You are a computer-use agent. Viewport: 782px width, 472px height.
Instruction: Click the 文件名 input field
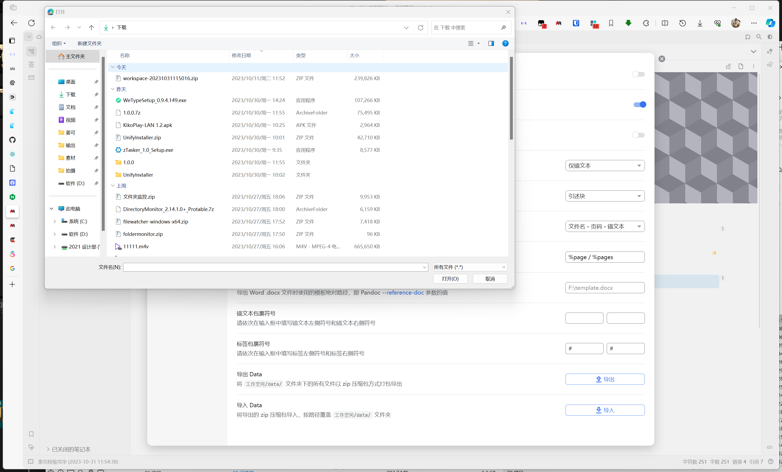coord(273,267)
